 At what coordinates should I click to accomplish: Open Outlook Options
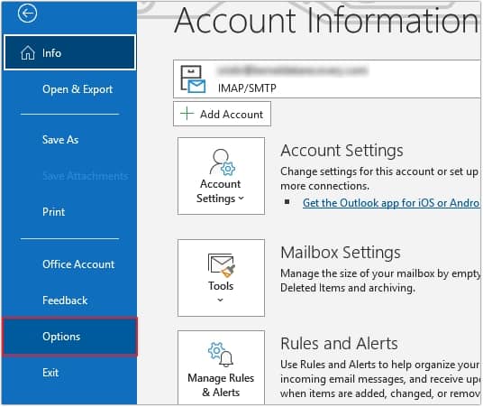coord(69,337)
